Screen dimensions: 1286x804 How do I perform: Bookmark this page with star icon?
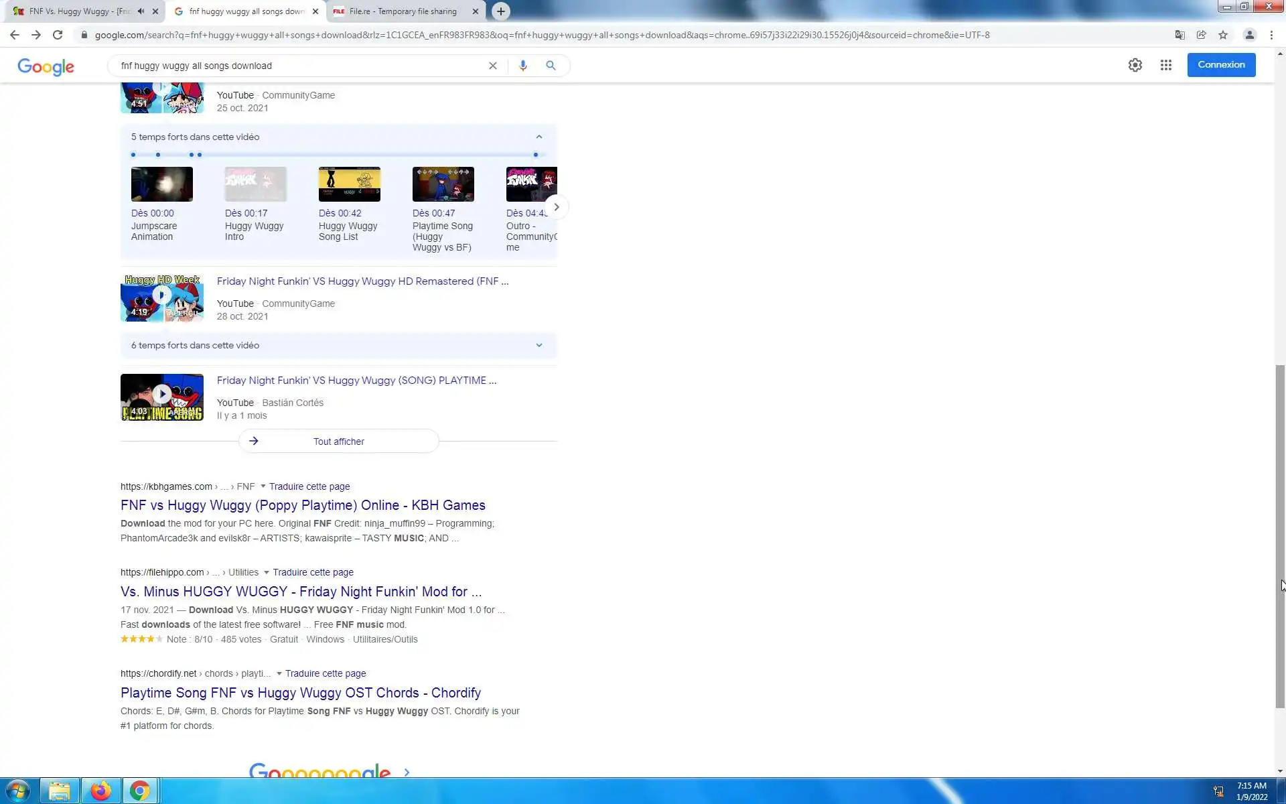click(x=1223, y=35)
